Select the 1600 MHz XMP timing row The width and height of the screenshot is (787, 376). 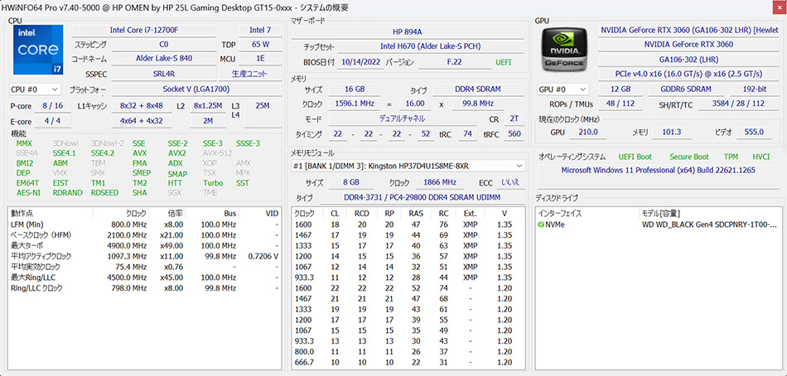406,224
